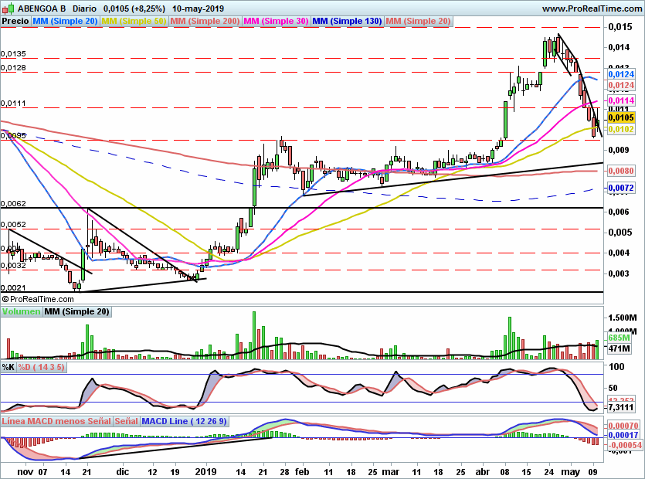
Task: Click the dic marker on time axis
Action: coord(123,471)
